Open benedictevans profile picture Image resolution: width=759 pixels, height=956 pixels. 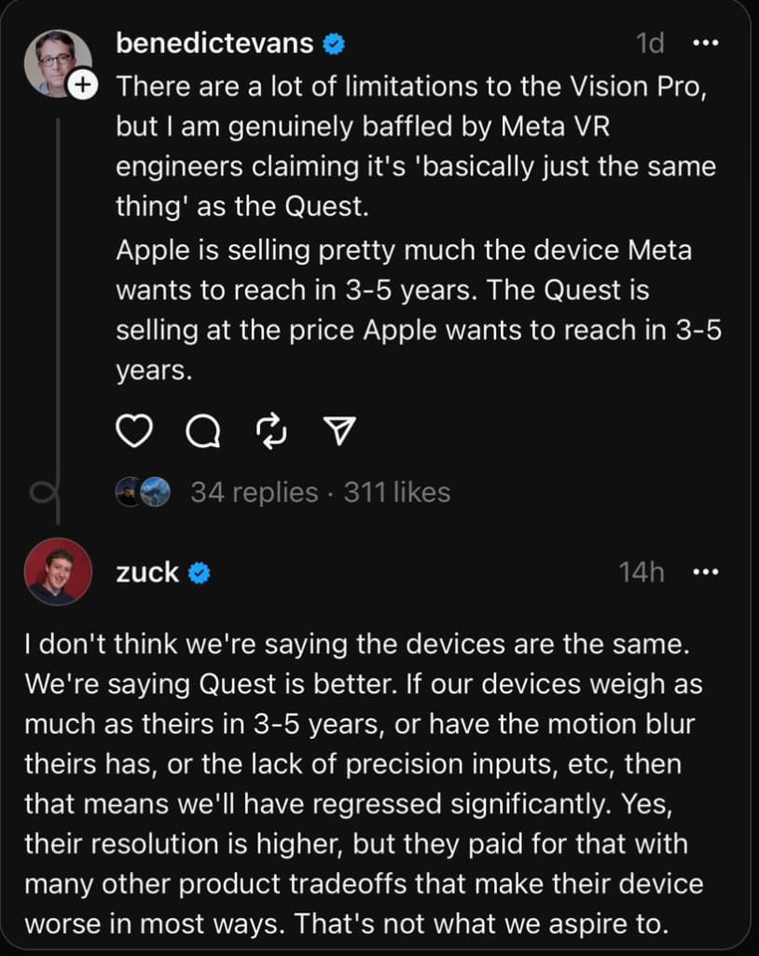(56, 61)
